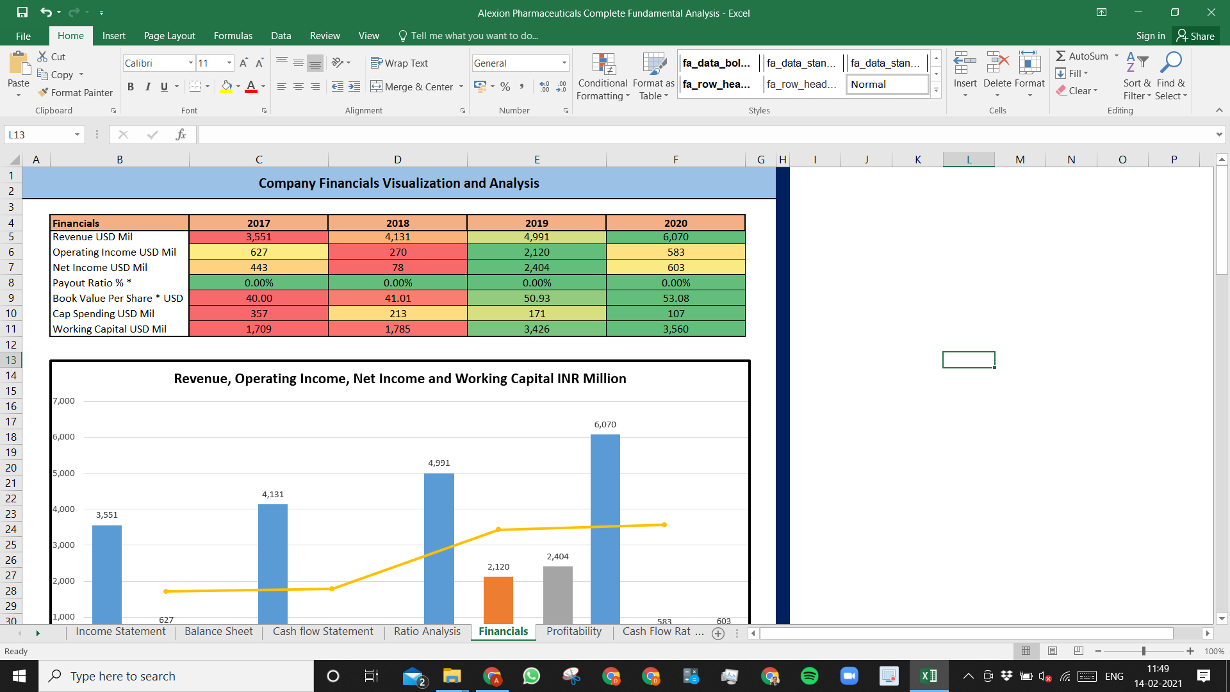This screenshot has width=1230, height=692.
Task: Expand the font name dropdown
Action: 190,63
